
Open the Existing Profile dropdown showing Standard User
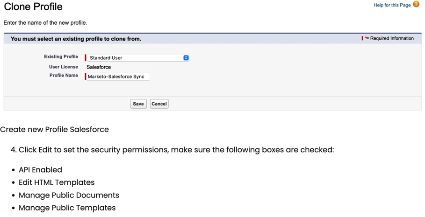(x=138, y=57)
